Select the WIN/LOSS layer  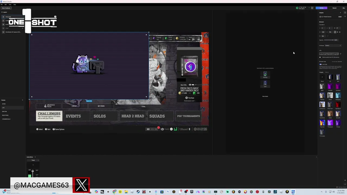pyautogui.click(x=12, y=17)
